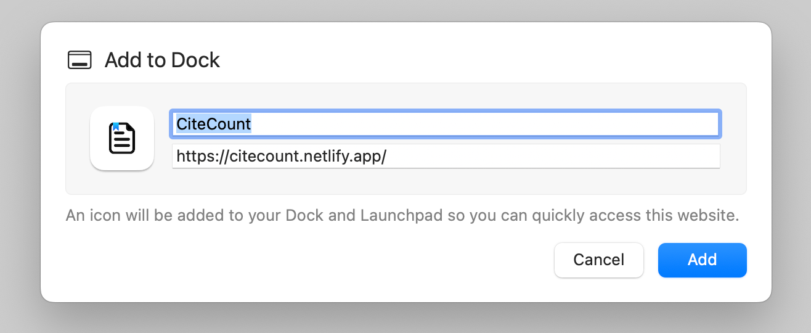Click the Dock and Launchpad description text
Image resolution: width=811 pixels, height=333 pixels.
coord(402,216)
